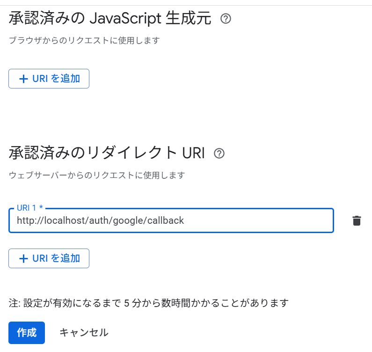Viewport: 372px width, 352px height.
Task: Place cursor on 'google' in URI 1
Action: 129,221
